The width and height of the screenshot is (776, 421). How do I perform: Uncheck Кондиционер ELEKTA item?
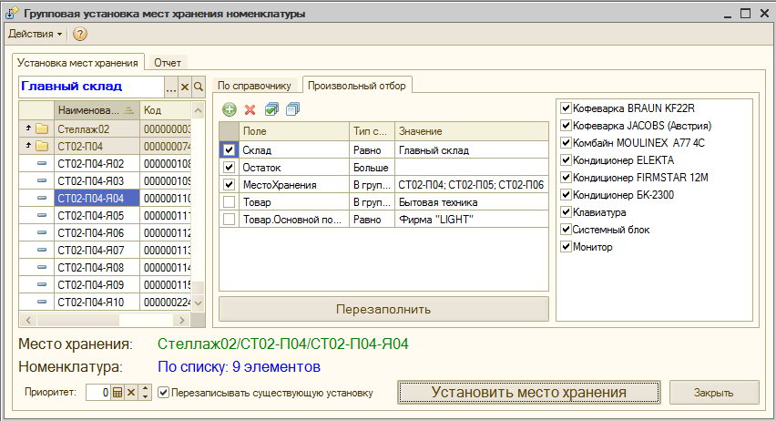tap(567, 160)
